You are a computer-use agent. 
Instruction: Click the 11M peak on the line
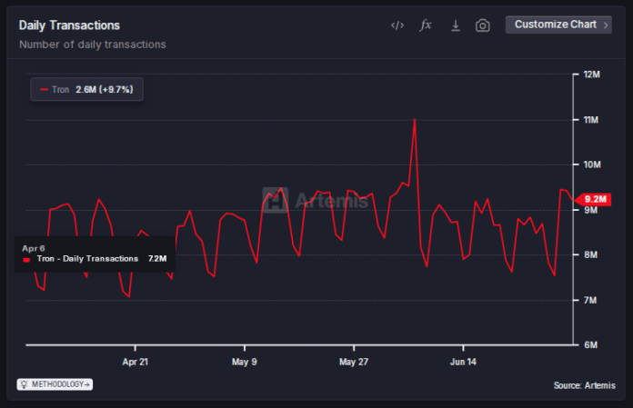tap(415, 120)
